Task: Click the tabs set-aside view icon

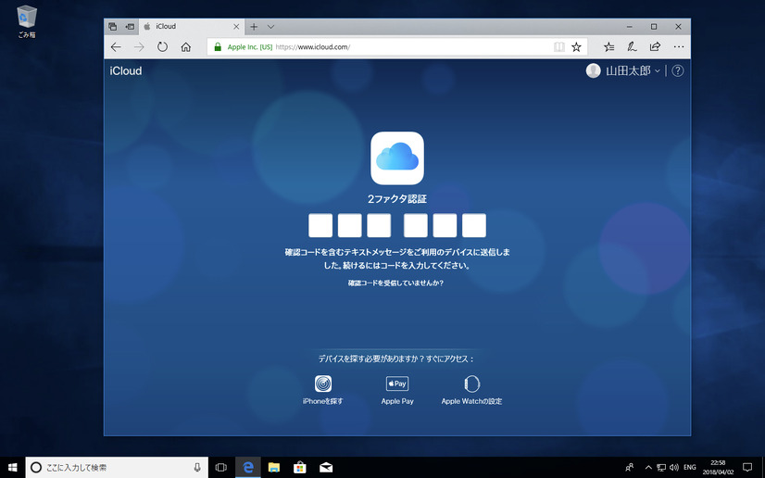Action: coord(113,27)
